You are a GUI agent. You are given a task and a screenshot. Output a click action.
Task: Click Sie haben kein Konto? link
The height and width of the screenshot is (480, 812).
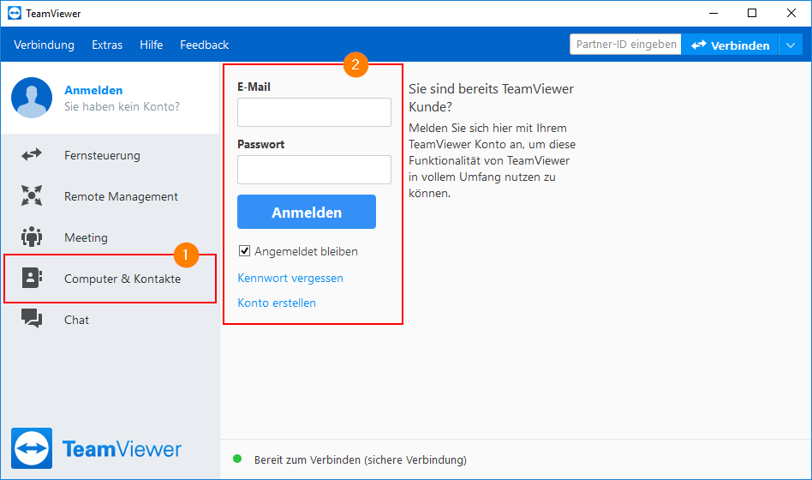click(x=122, y=106)
